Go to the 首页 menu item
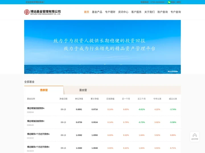The image size is (205, 153). tap(87, 12)
